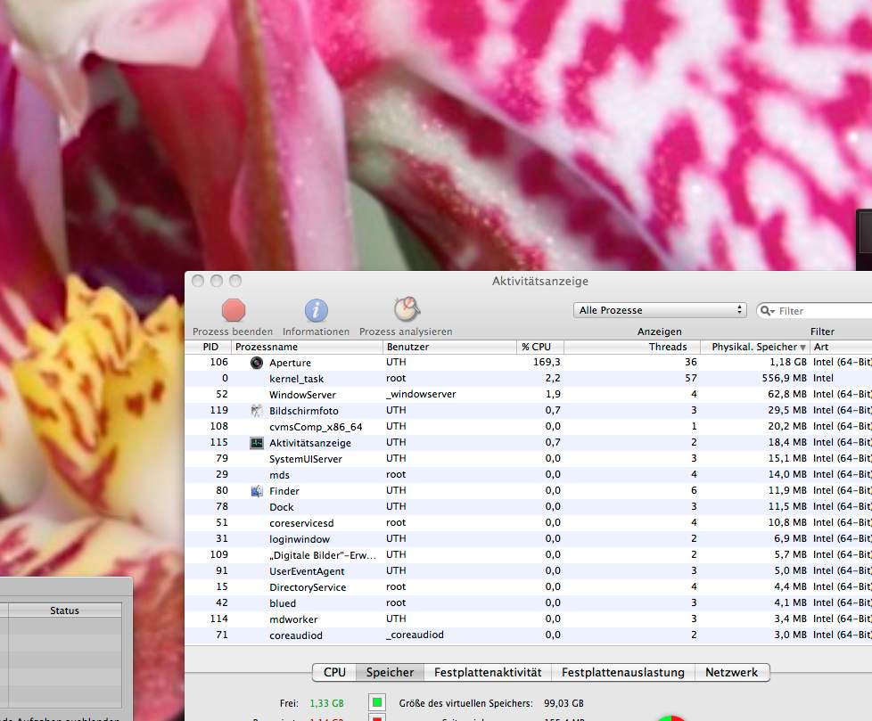This screenshot has height=721, width=872.
Task: Select the Finder icon in process list
Action: point(257,491)
